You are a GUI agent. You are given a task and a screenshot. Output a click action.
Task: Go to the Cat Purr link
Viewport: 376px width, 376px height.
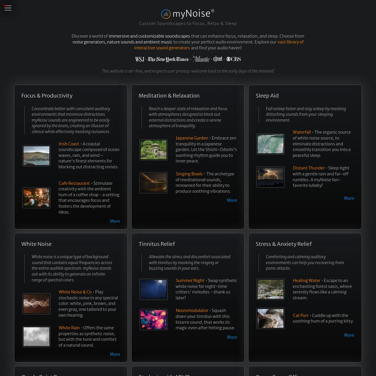[x=300, y=315]
